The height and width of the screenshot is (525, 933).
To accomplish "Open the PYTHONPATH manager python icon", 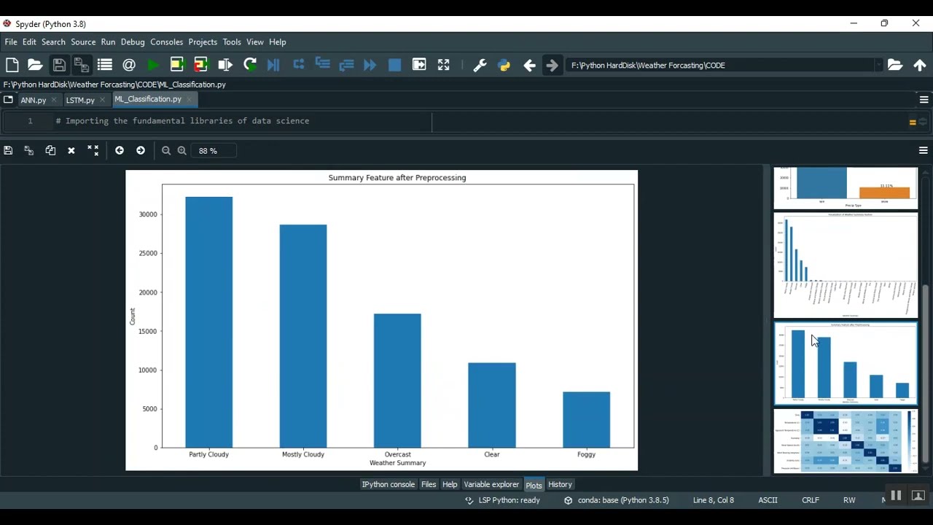I will click(x=504, y=65).
